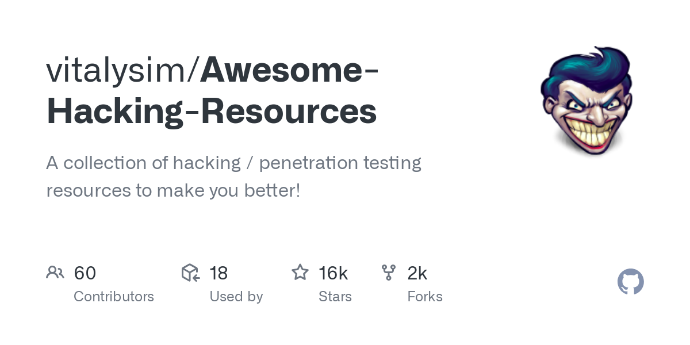The width and height of the screenshot is (690, 345).
Task: Click the contributor count 60
Action: tap(85, 273)
